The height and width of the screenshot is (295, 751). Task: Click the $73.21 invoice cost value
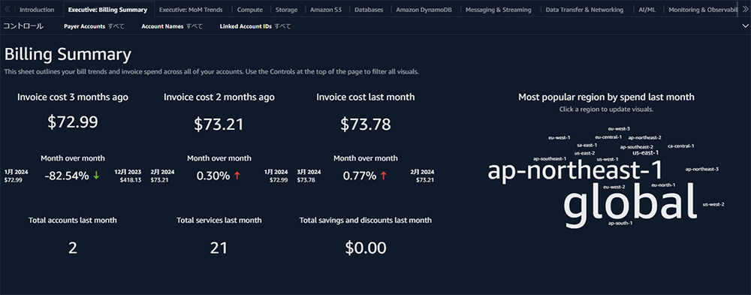tap(219, 124)
